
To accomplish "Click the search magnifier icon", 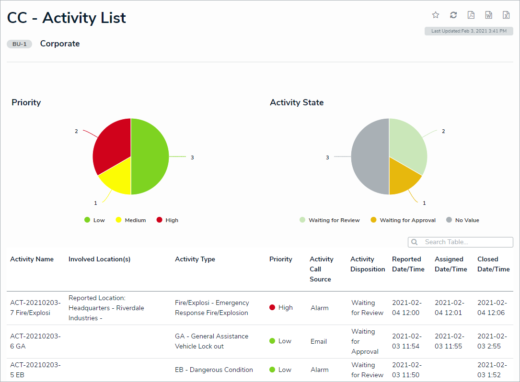I will point(415,242).
